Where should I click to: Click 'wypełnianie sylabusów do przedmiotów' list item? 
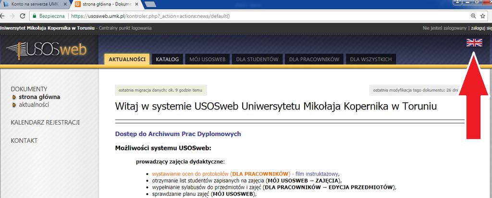(x=274, y=187)
